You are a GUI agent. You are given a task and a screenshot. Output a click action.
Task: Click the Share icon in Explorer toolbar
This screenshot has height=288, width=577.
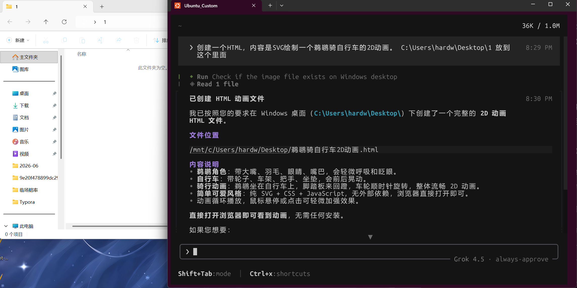[x=118, y=40]
